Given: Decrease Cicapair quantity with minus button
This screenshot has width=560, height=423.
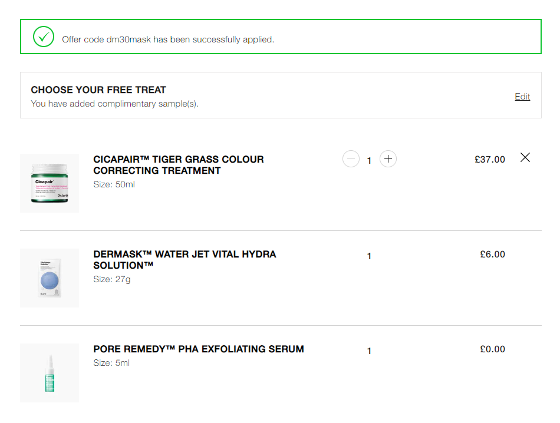Looking at the screenshot, I should (x=351, y=159).
